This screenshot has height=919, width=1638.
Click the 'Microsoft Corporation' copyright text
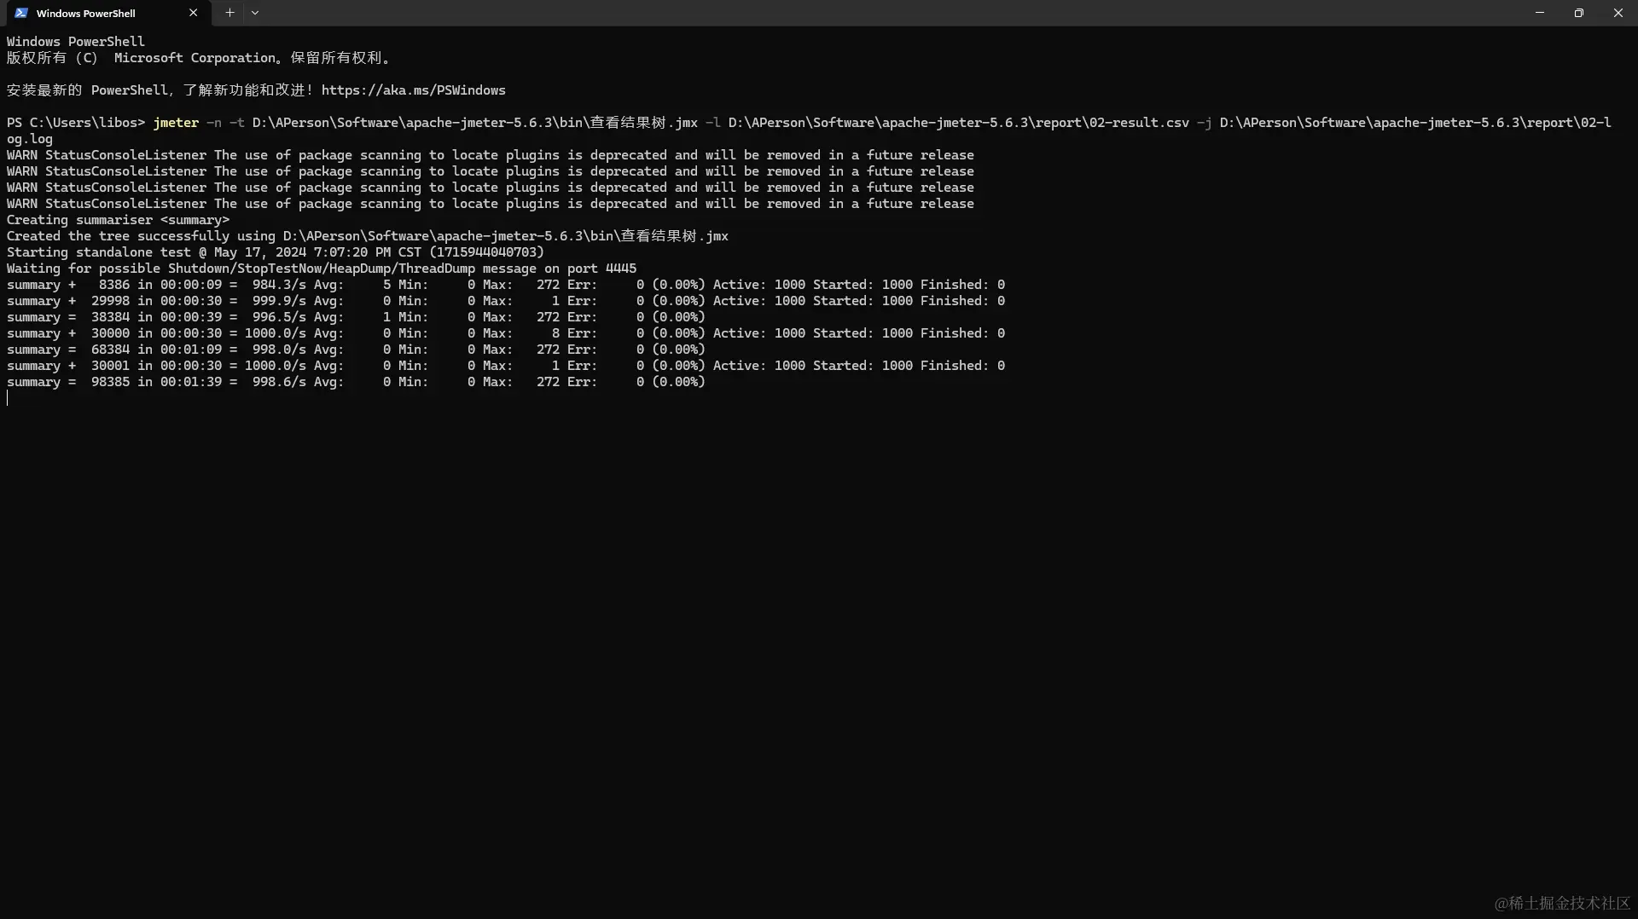[x=195, y=58]
